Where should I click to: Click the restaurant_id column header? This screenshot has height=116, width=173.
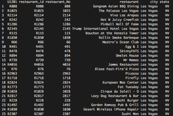pyautogui.click(x=31, y=2)
